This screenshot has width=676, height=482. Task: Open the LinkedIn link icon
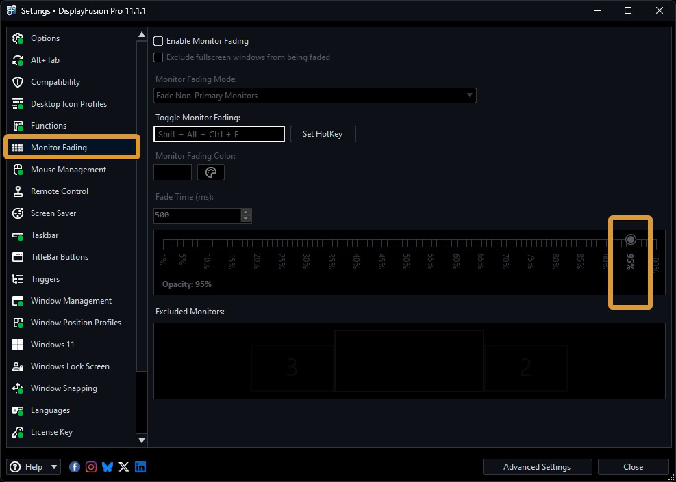(140, 467)
